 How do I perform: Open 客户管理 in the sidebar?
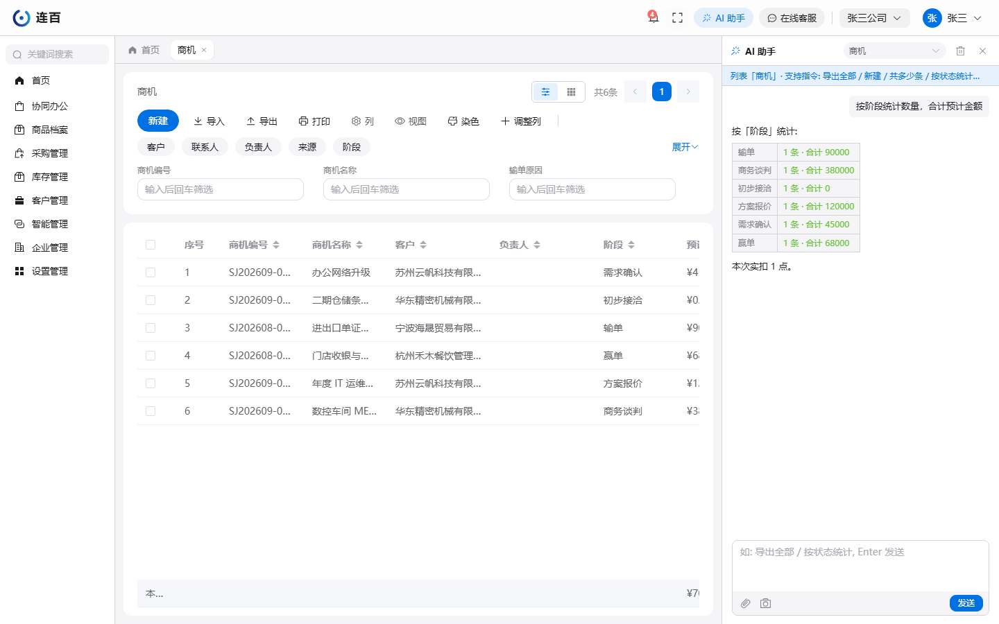(x=58, y=200)
